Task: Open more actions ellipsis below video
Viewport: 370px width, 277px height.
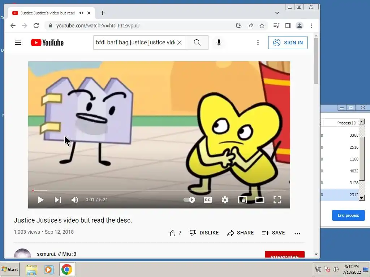Action: [297, 233]
